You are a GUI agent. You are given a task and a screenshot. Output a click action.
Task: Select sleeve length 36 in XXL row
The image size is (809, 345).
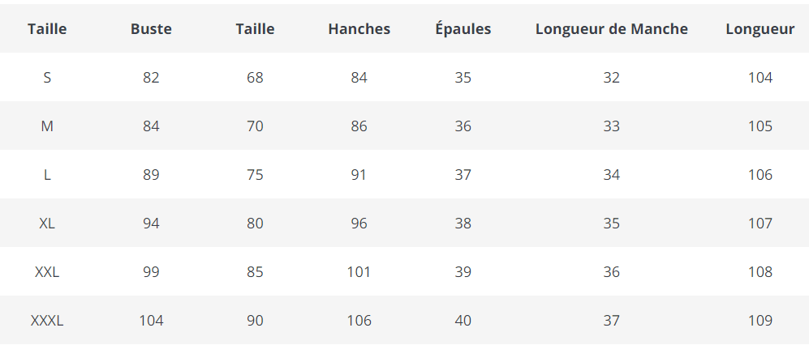click(611, 272)
